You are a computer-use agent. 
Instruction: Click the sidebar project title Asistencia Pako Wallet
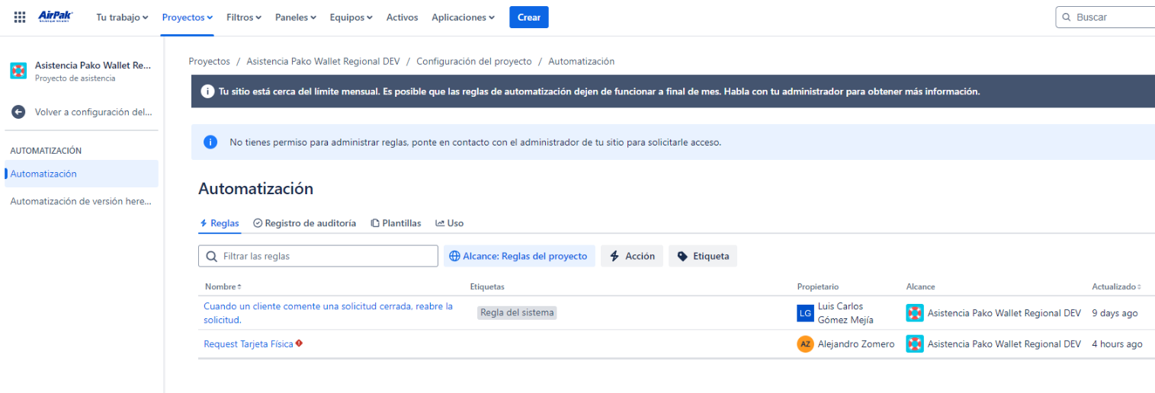click(x=93, y=65)
